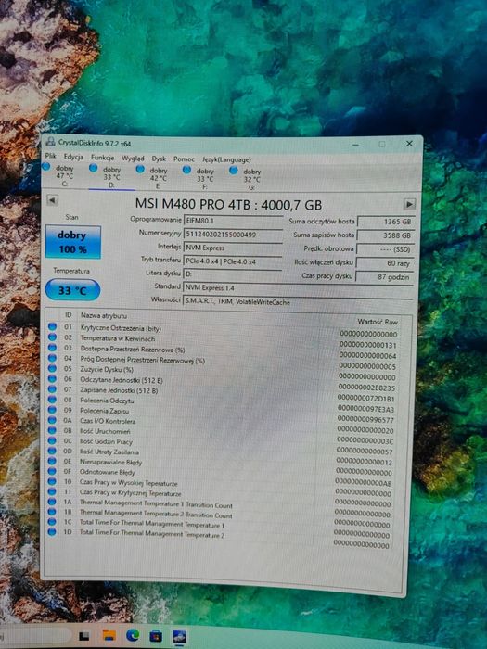Click status icon for Temperatura w Kelwinach
The image size is (487, 649).
tap(52, 337)
